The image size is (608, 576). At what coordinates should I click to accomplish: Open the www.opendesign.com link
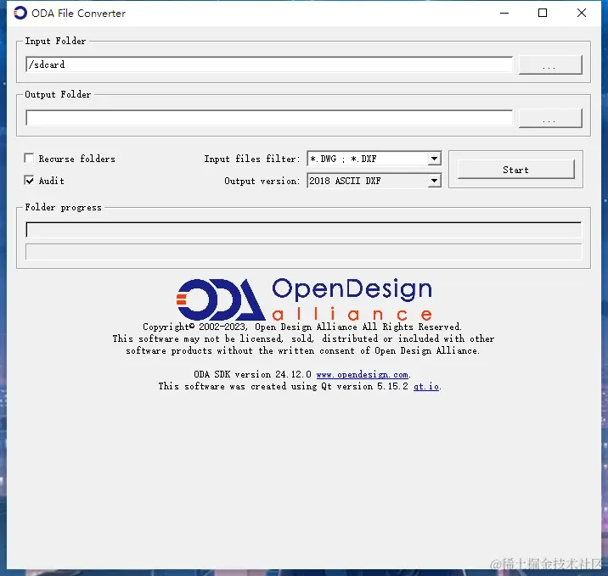click(x=362, y=375)
